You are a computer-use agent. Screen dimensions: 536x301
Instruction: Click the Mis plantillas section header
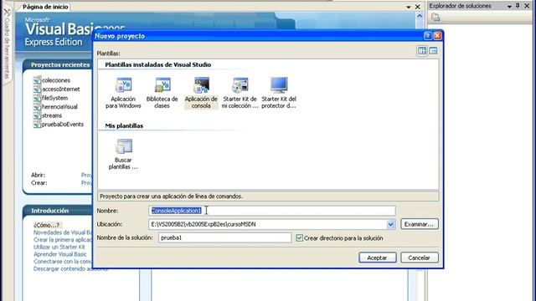tap(124, 126)
